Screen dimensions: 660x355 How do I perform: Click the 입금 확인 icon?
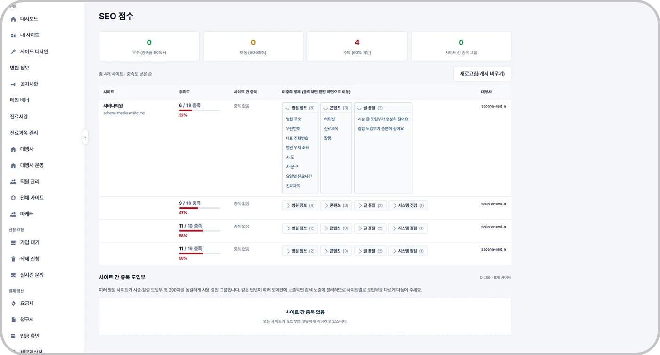[x=13, y=336]
